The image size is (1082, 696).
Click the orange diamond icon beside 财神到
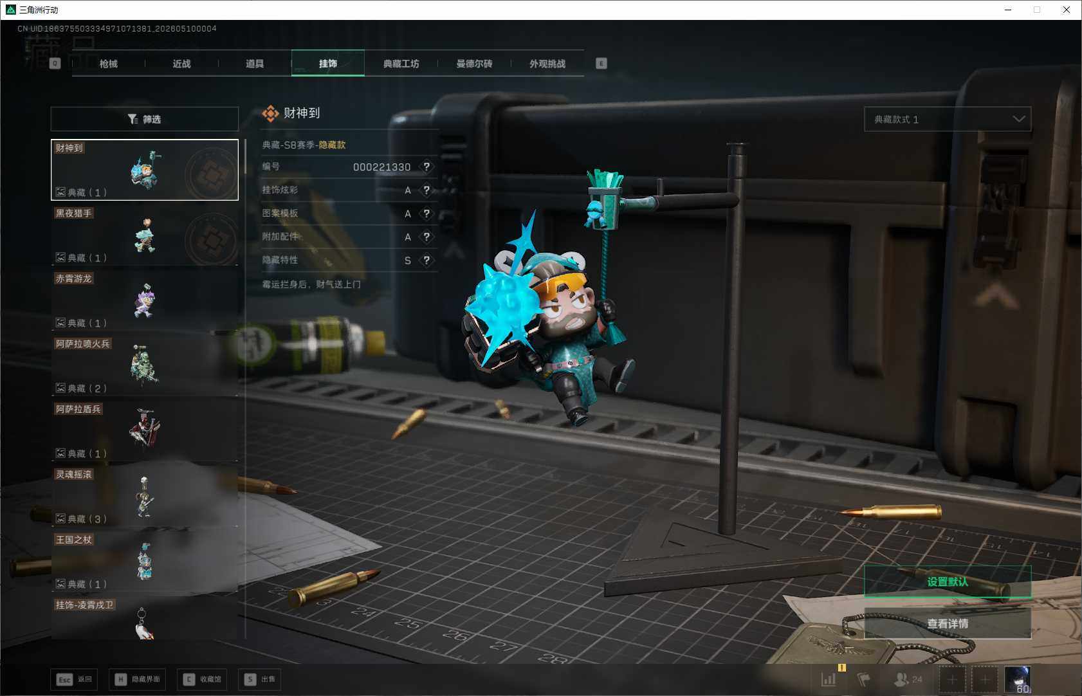click(270, 113)
